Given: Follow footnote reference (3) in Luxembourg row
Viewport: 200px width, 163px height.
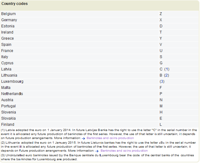Looking at the screenshot, I should (162, 81).
